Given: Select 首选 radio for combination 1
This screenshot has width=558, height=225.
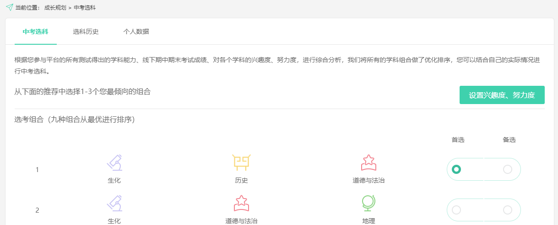Looking at the screenshot, I should (456, 169).
